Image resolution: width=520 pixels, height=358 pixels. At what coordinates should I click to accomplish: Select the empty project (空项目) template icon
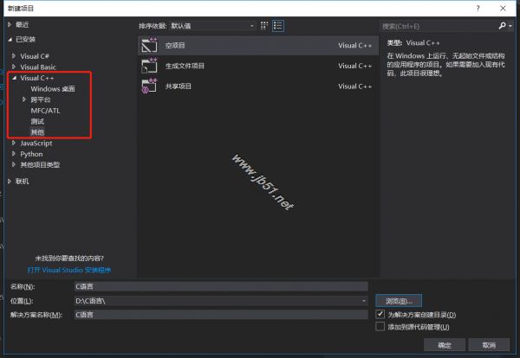click(x=149, y=45)
